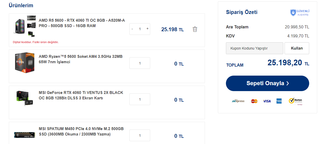Delete the AMD R5 5600 bundle with trash icon
Screen dimensions: 325x144
point(195,29)
